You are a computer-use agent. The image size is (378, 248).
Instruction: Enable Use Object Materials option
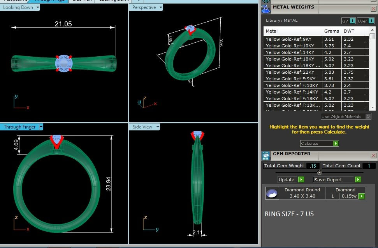[368, 116]
